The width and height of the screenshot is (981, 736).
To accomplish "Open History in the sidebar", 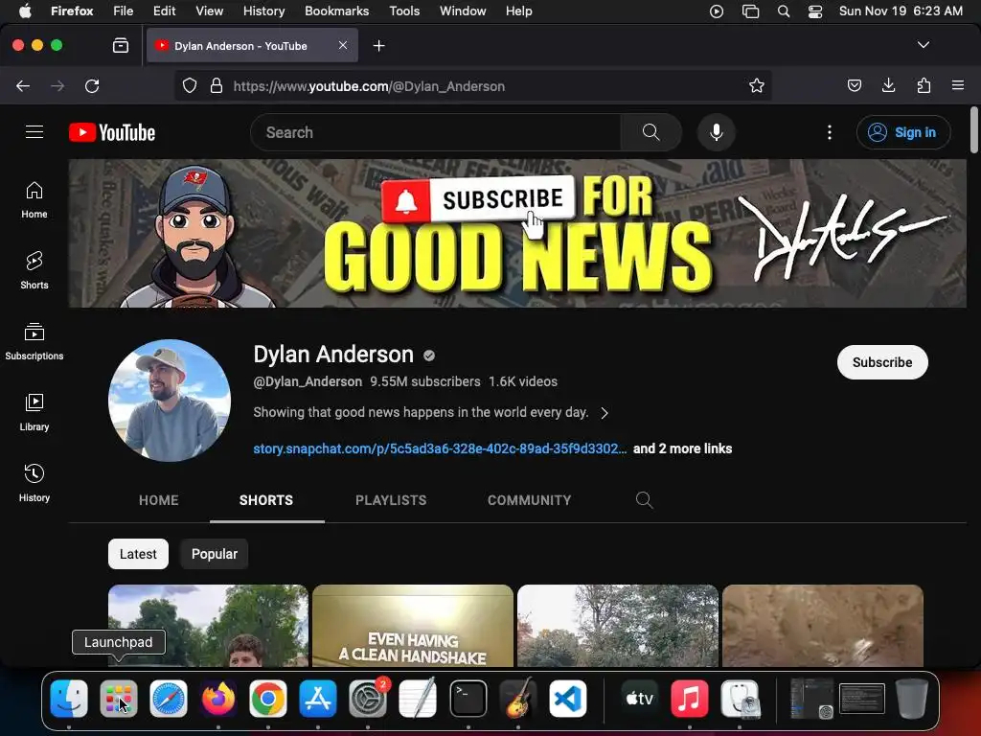I will coord(34,483).
